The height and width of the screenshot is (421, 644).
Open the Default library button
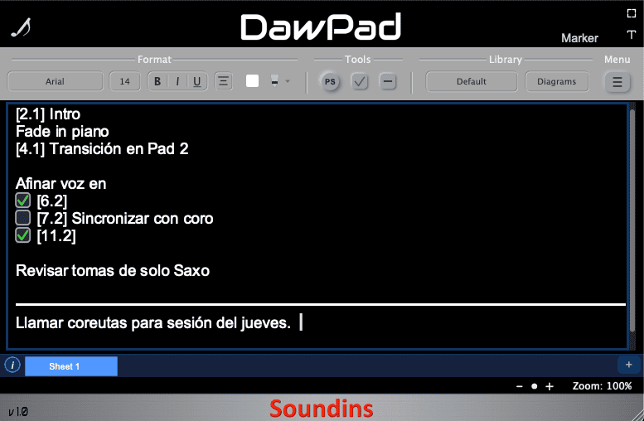[x=471, y=81]
